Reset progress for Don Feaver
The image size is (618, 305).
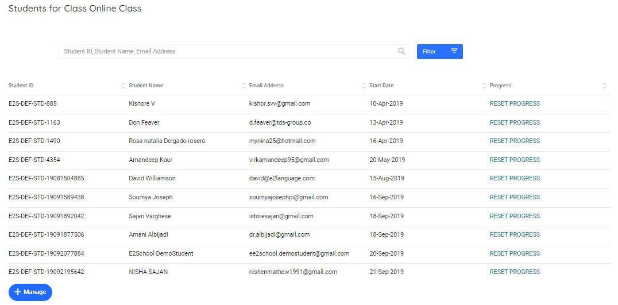pyautogui.click(x=515, y=122)
